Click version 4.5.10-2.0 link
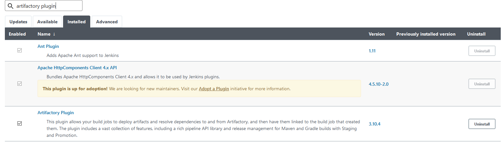Image resolution: width=503 pixels, height=142 pixels. pyautogui.click(x=378, y=84)
